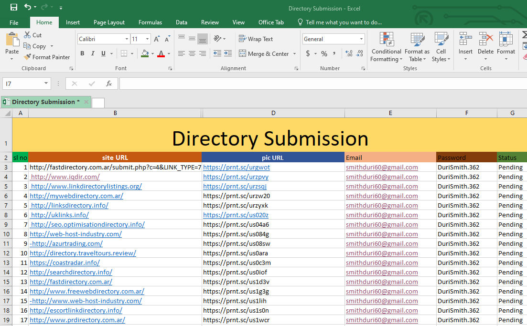Click the https://prnt.sc/urgwot link

tap(236, 167)
